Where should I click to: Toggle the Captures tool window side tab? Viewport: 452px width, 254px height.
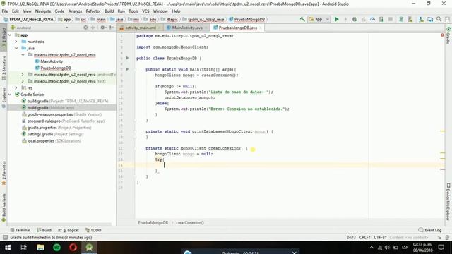click(x=4, y=98)
